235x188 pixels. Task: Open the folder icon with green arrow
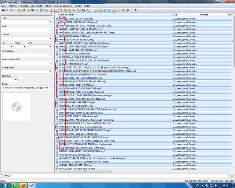click(x=20, y=10)
